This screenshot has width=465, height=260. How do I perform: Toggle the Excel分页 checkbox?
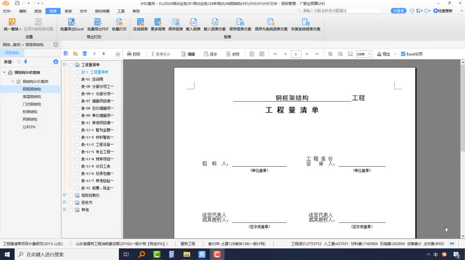[x=403, y=54]
